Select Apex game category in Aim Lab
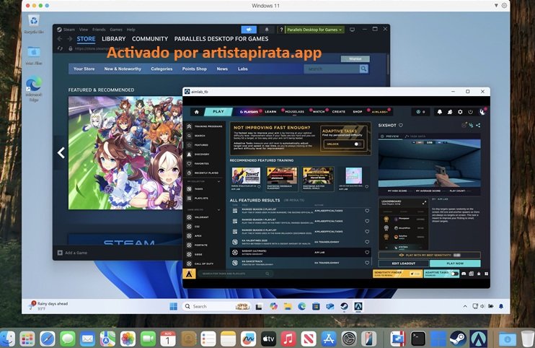 coord(194,235)
